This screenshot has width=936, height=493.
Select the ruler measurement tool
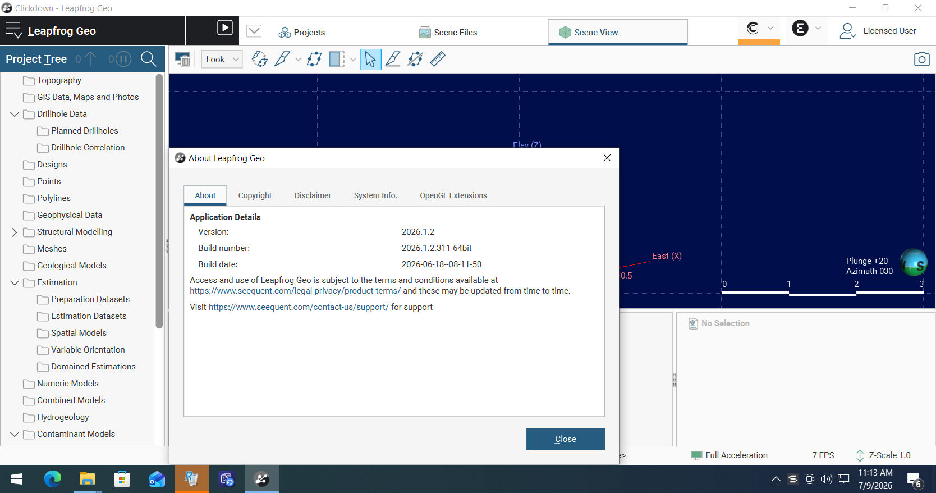(x=438, y=59)
